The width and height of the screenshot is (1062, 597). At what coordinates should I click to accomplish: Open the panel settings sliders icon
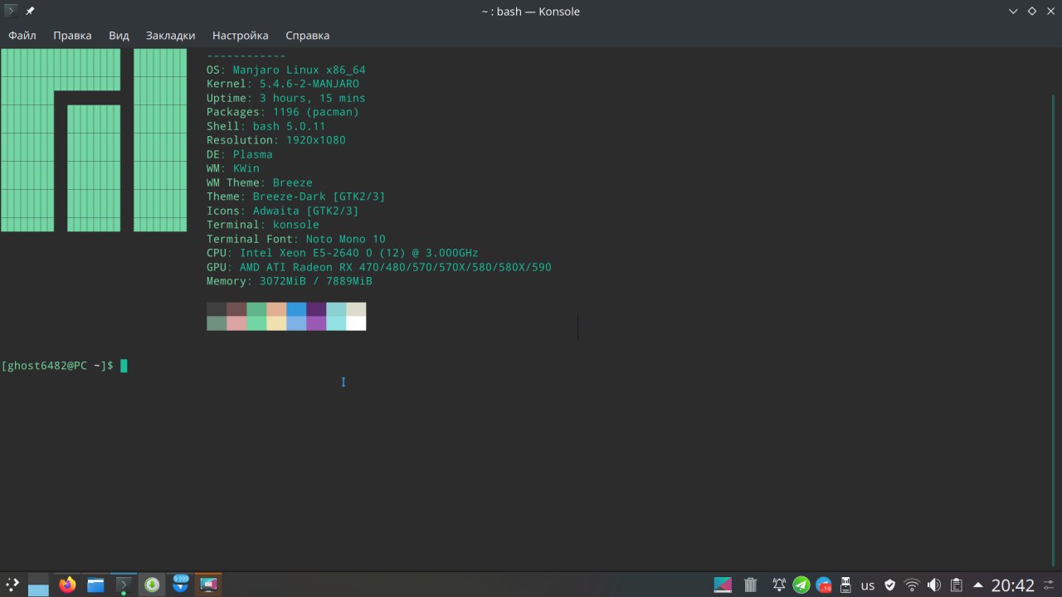pyautogui.click(x=1050, y=585)
